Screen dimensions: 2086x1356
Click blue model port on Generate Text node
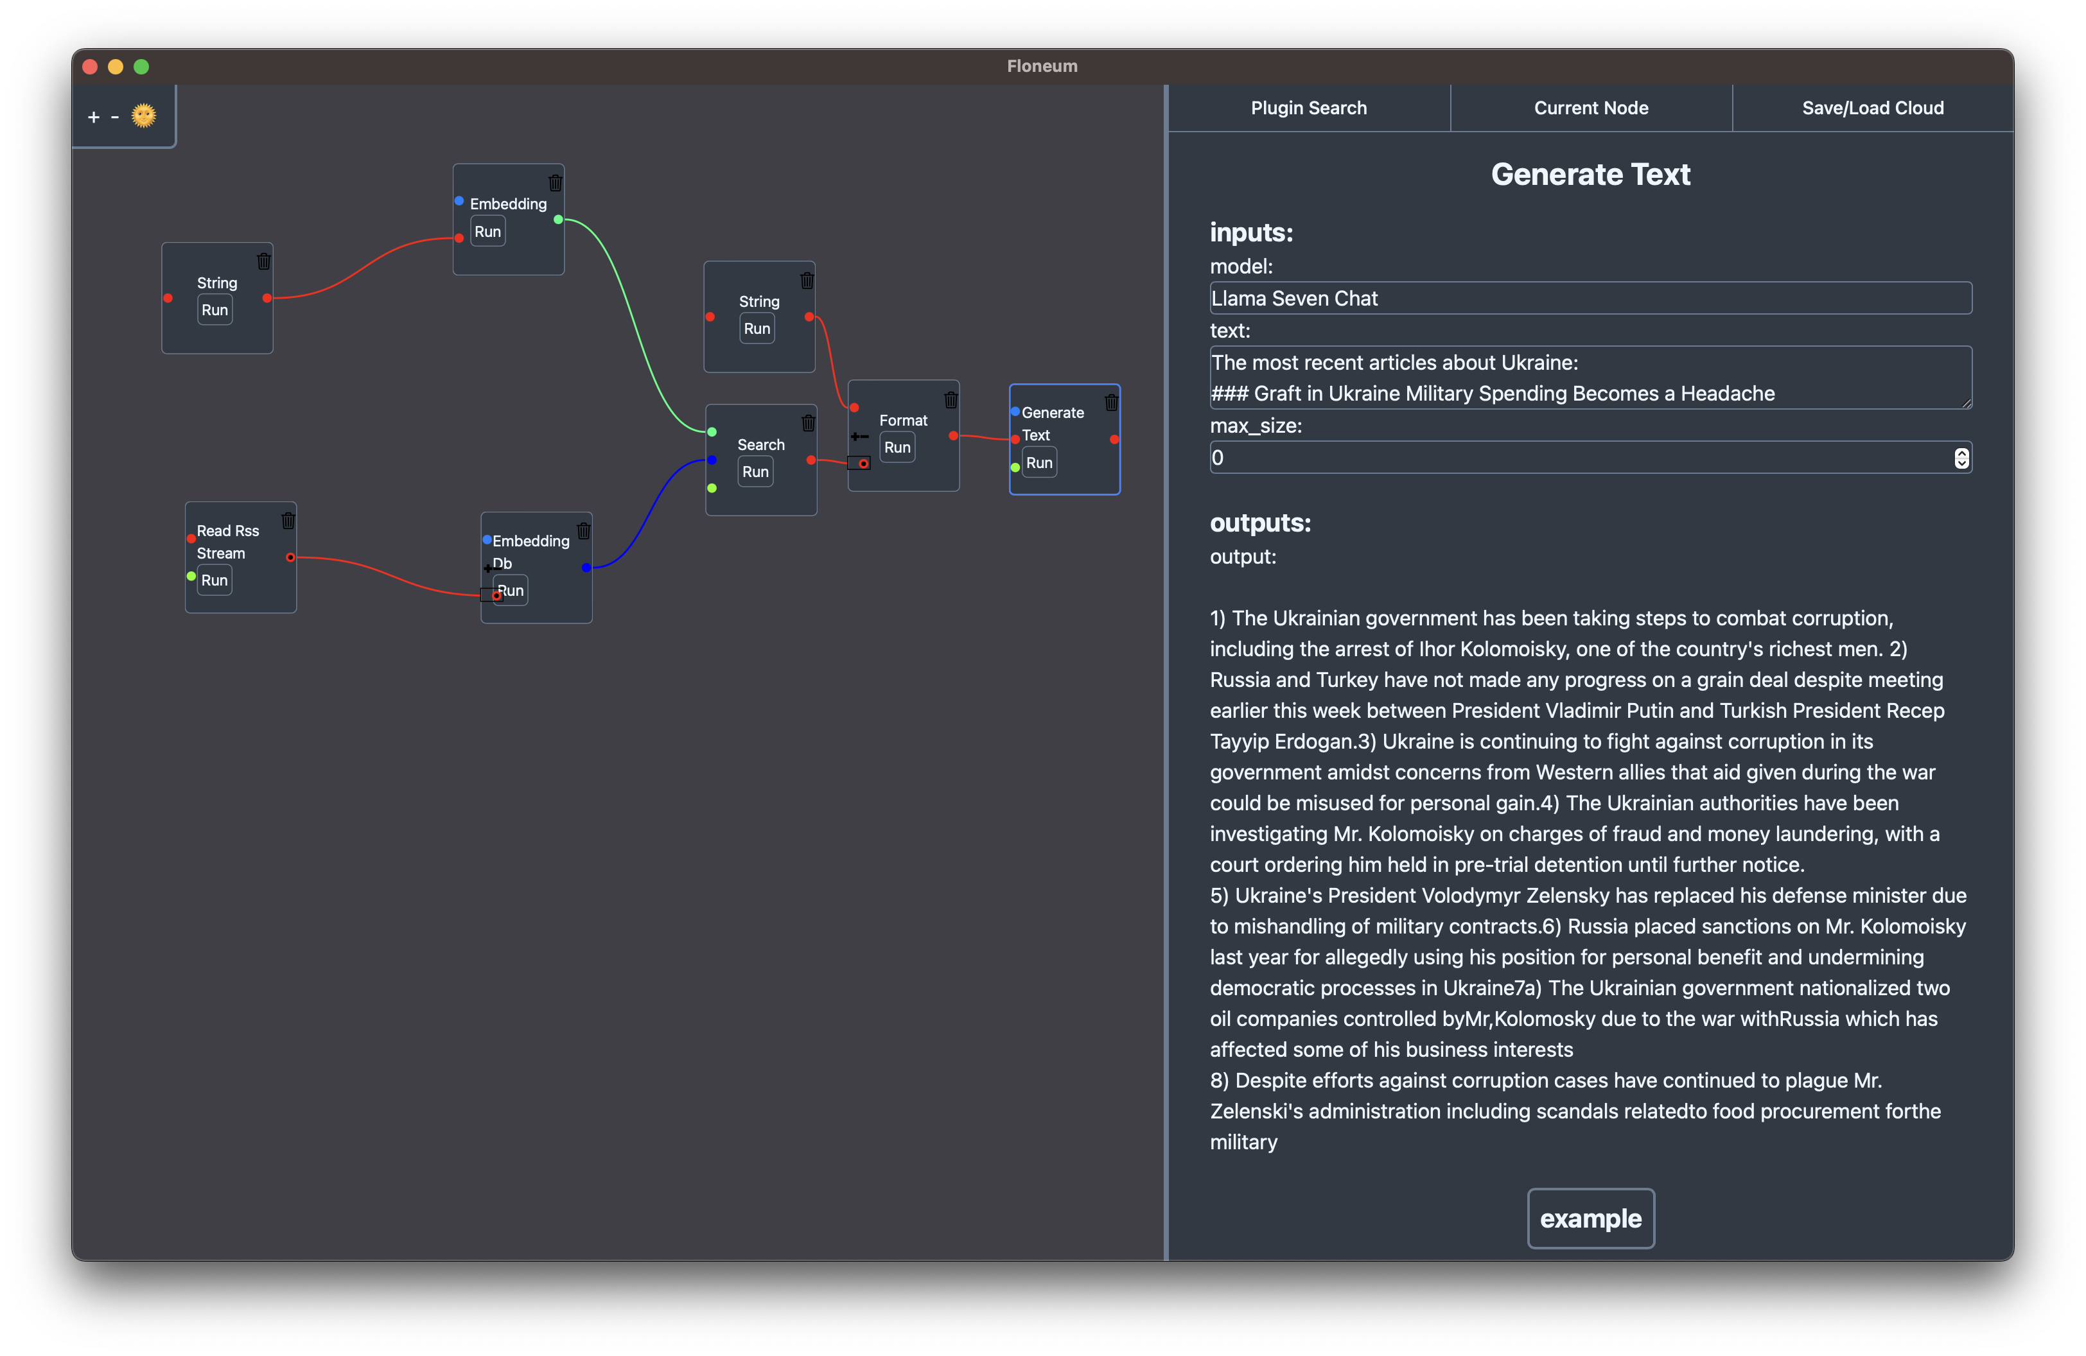coord(1015,412)
